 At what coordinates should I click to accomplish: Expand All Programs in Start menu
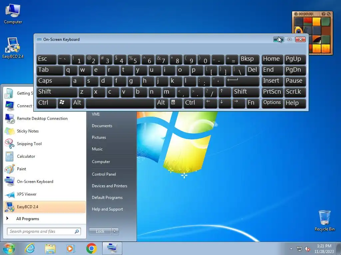pyautogui.click(x=45, y=219)
